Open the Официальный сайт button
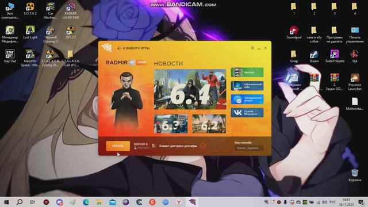The width and height of the screenshot is (368, 207). [247, 86]
